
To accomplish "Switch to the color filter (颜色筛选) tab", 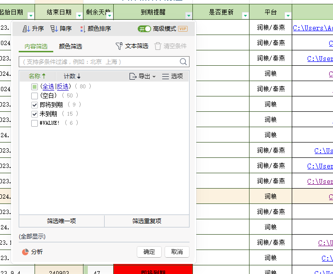I will click(71, 47).
